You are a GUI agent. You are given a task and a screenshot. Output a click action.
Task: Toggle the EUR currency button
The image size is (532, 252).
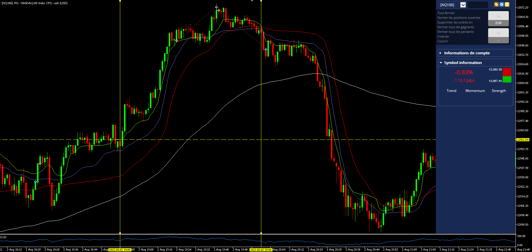pyautogui.click(x=498, y=23)
